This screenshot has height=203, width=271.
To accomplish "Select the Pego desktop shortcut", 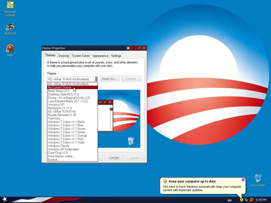I will tap(10, 50).
